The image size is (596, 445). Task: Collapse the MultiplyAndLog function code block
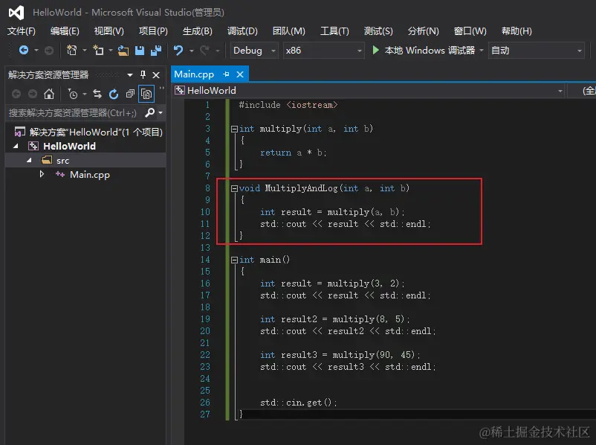click(x=234, y=188)
